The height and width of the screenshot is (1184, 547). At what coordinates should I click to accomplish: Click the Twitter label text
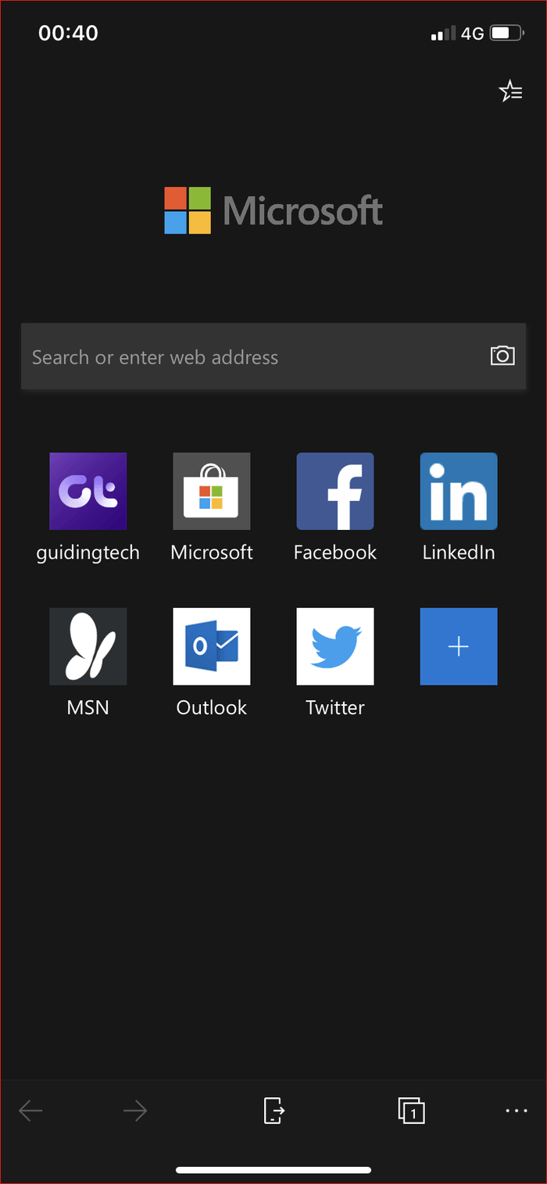[335, 708]
